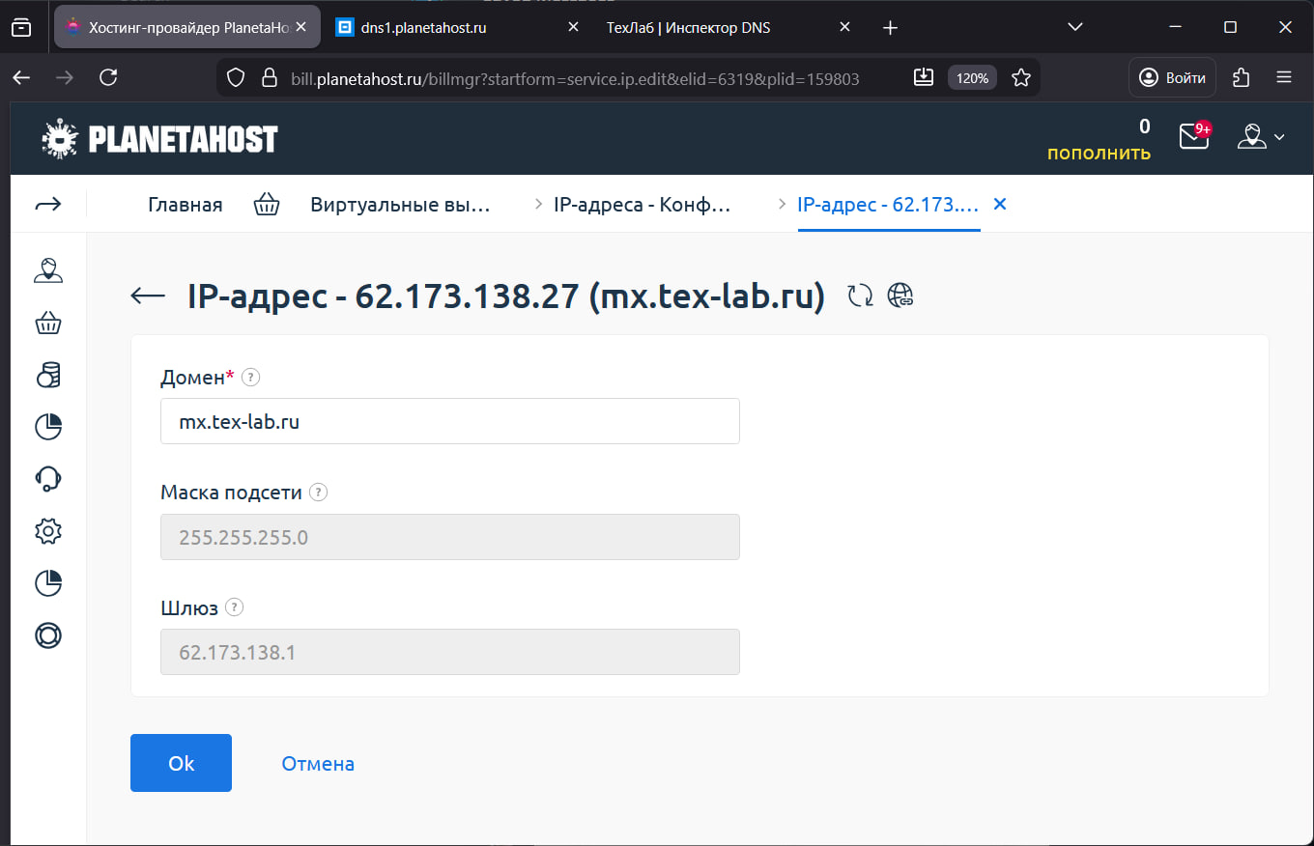Screen dimensions: 1314x846
Task: Open the coins finance icon in the sidebar
Action: coord(48,375)
